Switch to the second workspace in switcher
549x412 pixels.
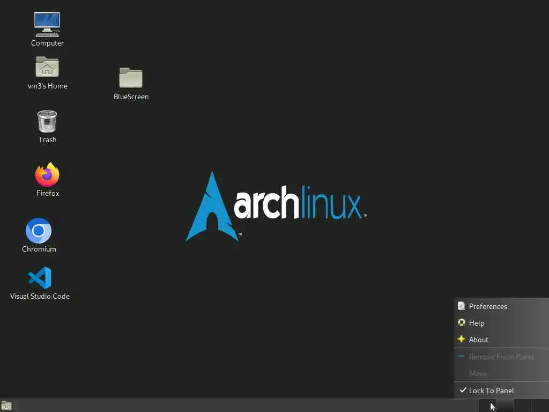(x=505, y=406)
